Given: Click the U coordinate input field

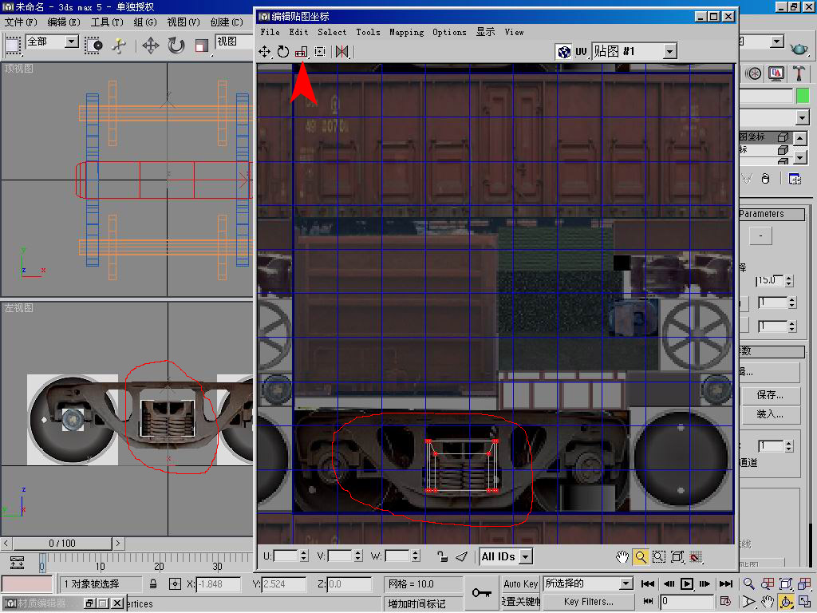Looking at the screenshot, I should click(285, 556).
